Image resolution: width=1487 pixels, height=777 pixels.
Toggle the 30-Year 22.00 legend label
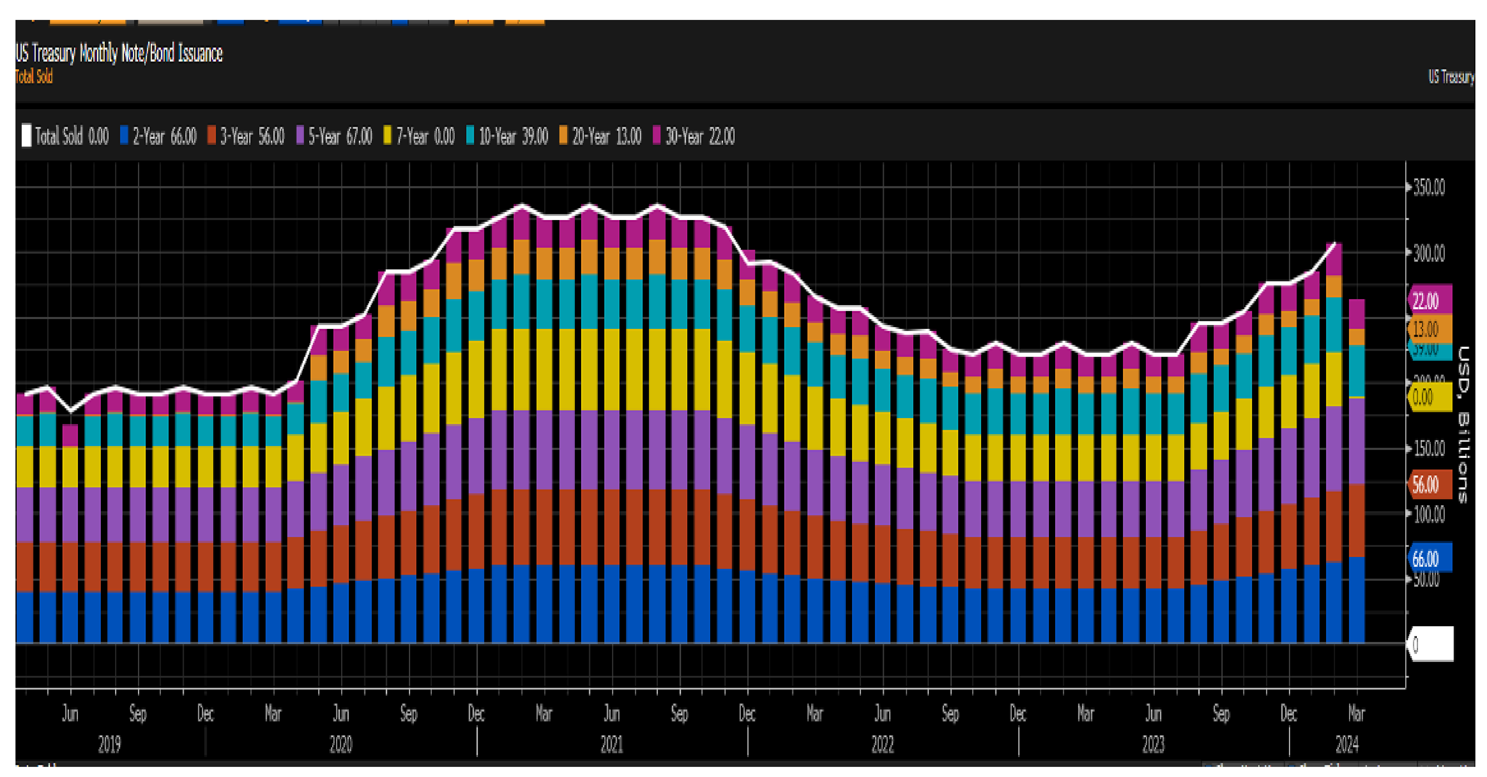pos(699,137)
